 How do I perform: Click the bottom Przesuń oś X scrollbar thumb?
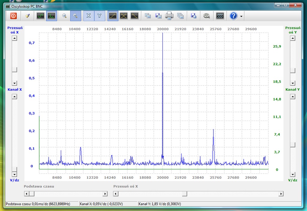tap(185, 194)
